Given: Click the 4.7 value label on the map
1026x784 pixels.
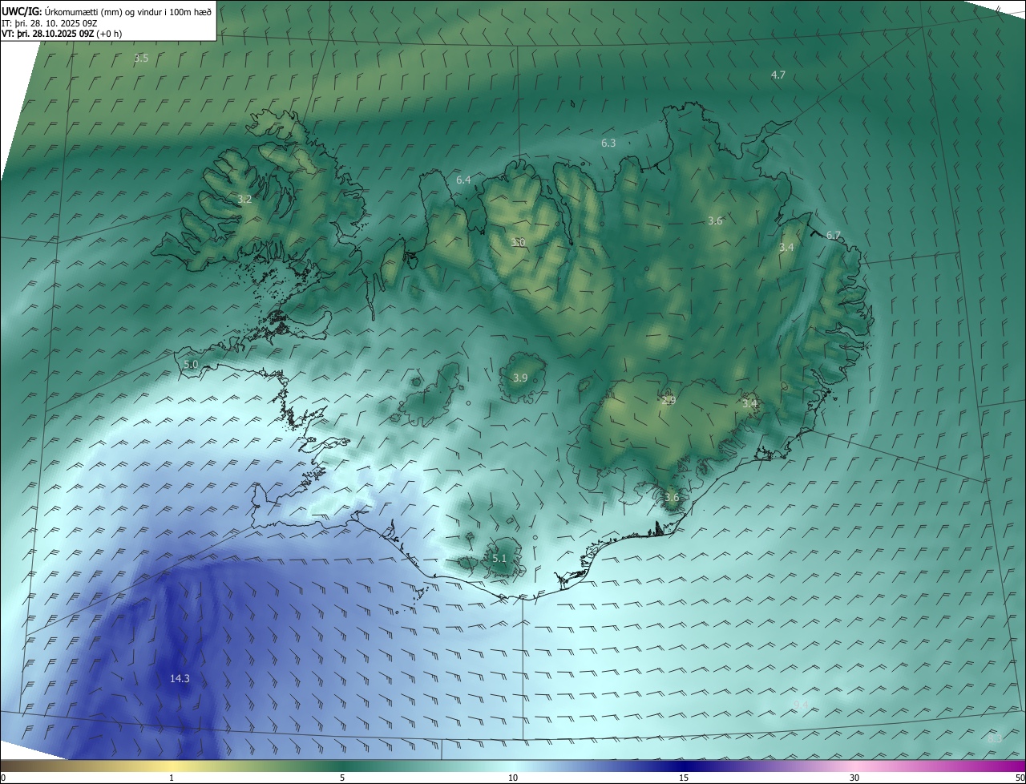Looking at the screenshot, I should 778,75.
